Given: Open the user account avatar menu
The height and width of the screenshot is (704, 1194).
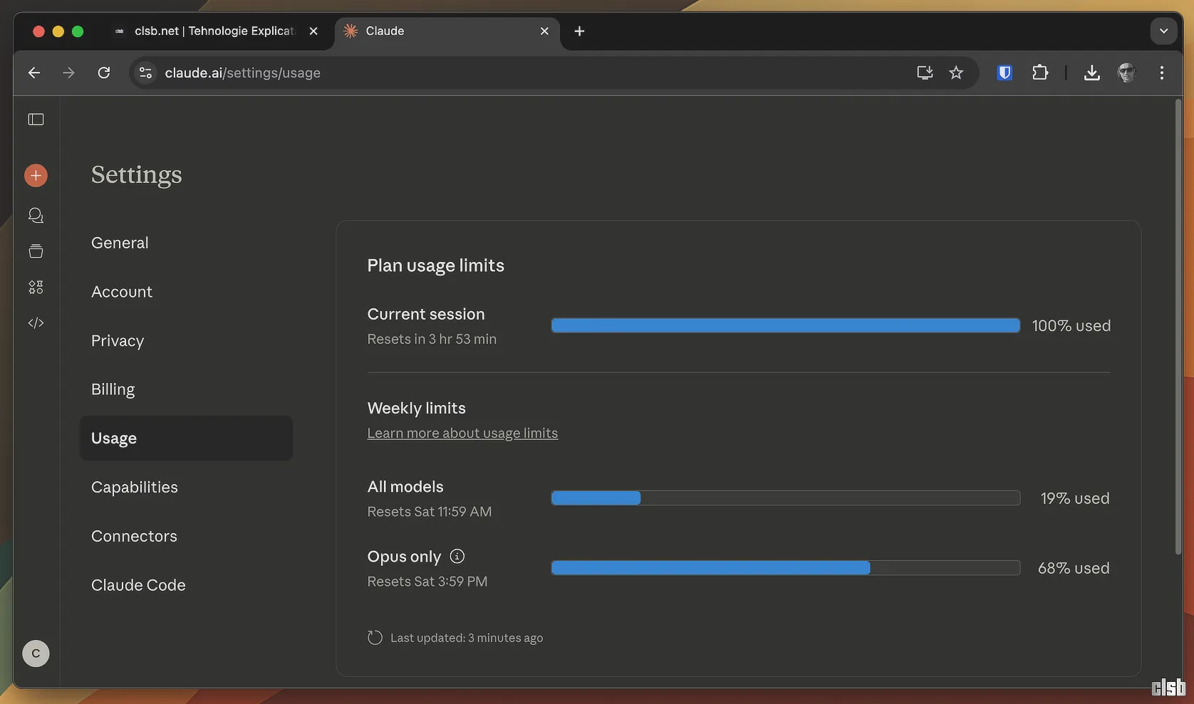Looking at the screenshot, I should coord(36,653).
